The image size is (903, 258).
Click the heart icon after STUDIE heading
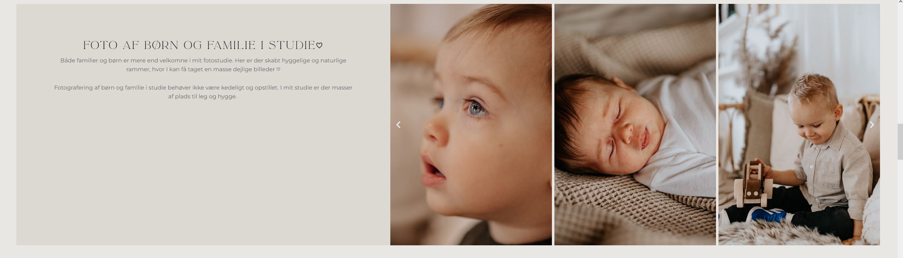point(319,45)
